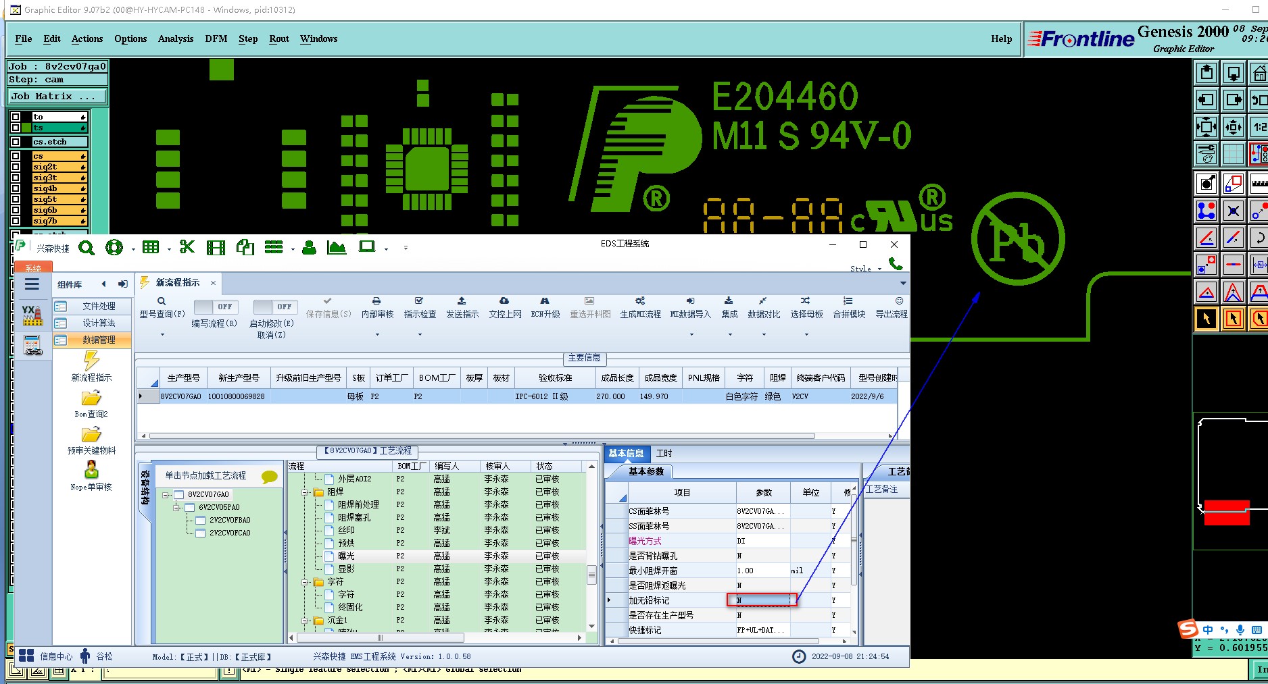Click the green film strip icon
Screen dimensions: 1268x684
(x=216, y=248)
